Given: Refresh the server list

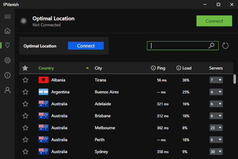Looking at the screenshot, I should 225,46.
